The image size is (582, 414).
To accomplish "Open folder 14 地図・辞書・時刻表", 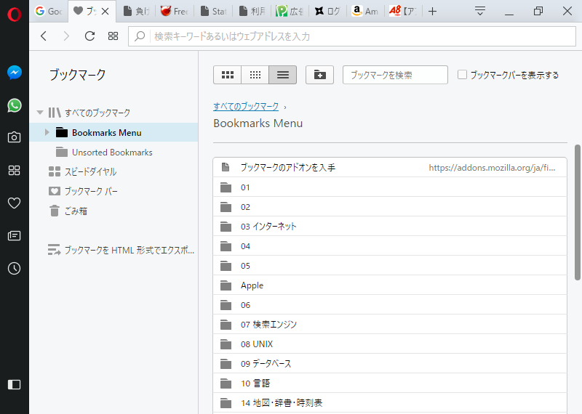I will [390, 403].
